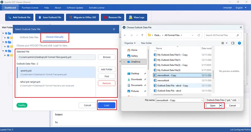
Task: Open the Outlook Data Files type filter dropdown
Action: pyautogui.click(x=223, y=100)
